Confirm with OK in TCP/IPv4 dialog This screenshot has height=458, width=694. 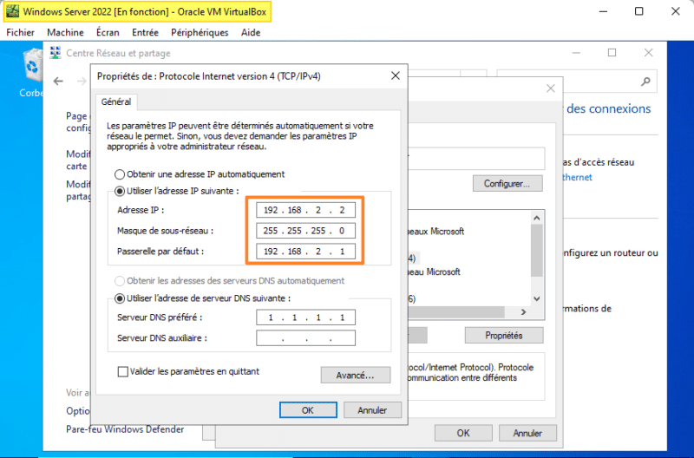308,410
